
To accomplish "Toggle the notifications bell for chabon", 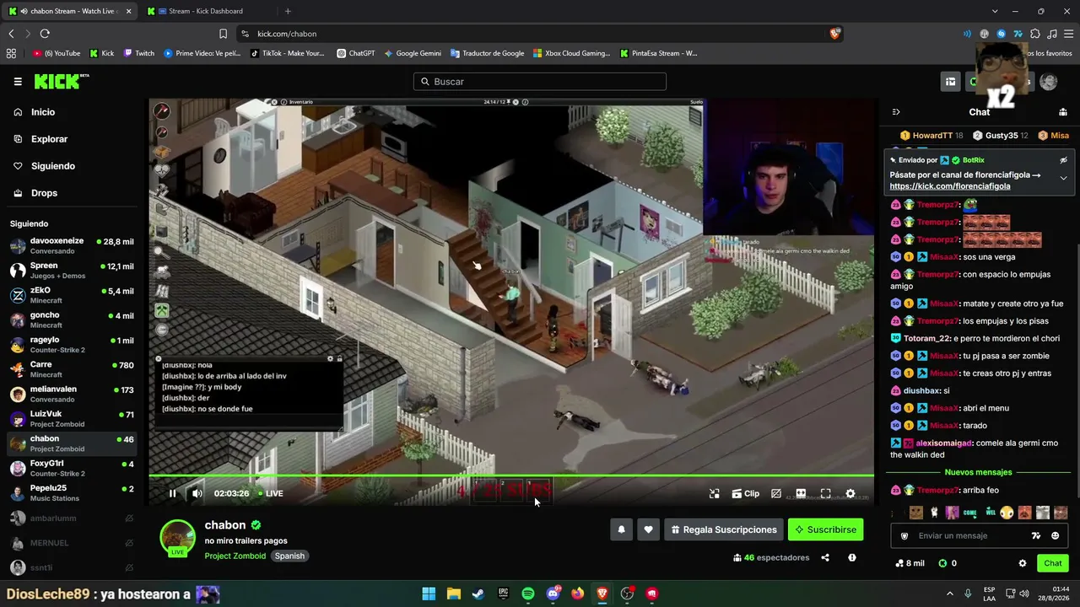I will point(622,529).
